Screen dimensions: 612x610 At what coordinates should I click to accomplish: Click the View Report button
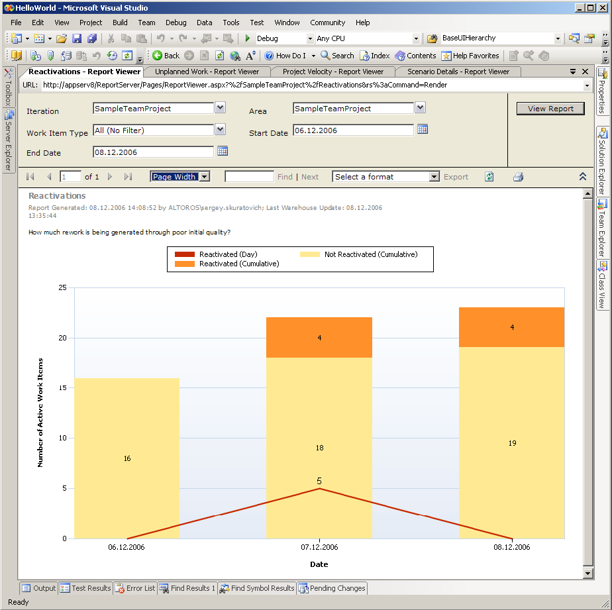click(550, 109)
